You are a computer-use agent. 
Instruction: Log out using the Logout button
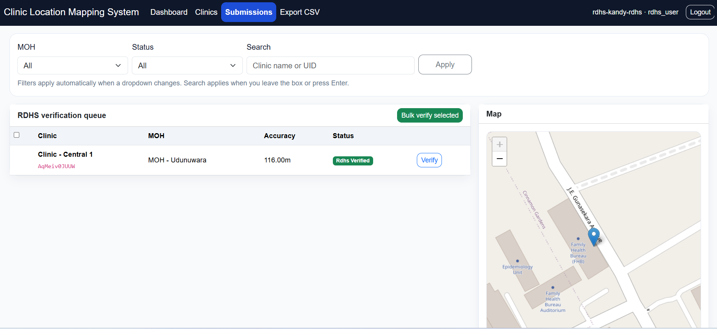coord(700,12)
